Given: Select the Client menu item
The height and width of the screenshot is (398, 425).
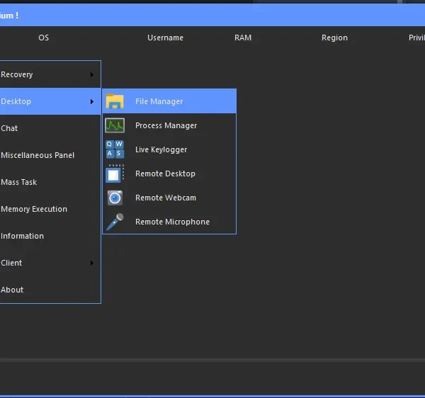Looking at the screenshot, I should point(50,263).
